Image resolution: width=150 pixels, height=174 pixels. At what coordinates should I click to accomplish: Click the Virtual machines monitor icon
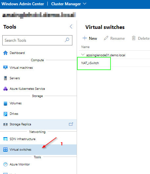click(x=5, y=67)
